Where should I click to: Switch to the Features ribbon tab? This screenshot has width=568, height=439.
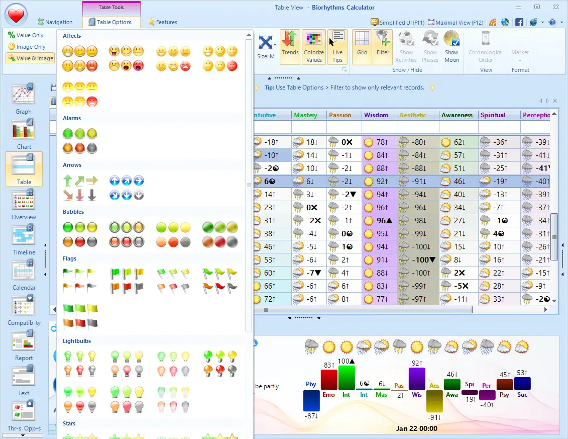(x=163, y=22)
